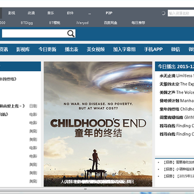Select the iVerycd source
The width and height of the screenshot is (194, 194).
(x=82, y=23)
